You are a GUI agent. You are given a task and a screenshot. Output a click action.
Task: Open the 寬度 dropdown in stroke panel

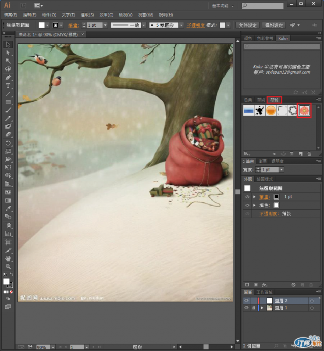(281, 170)
